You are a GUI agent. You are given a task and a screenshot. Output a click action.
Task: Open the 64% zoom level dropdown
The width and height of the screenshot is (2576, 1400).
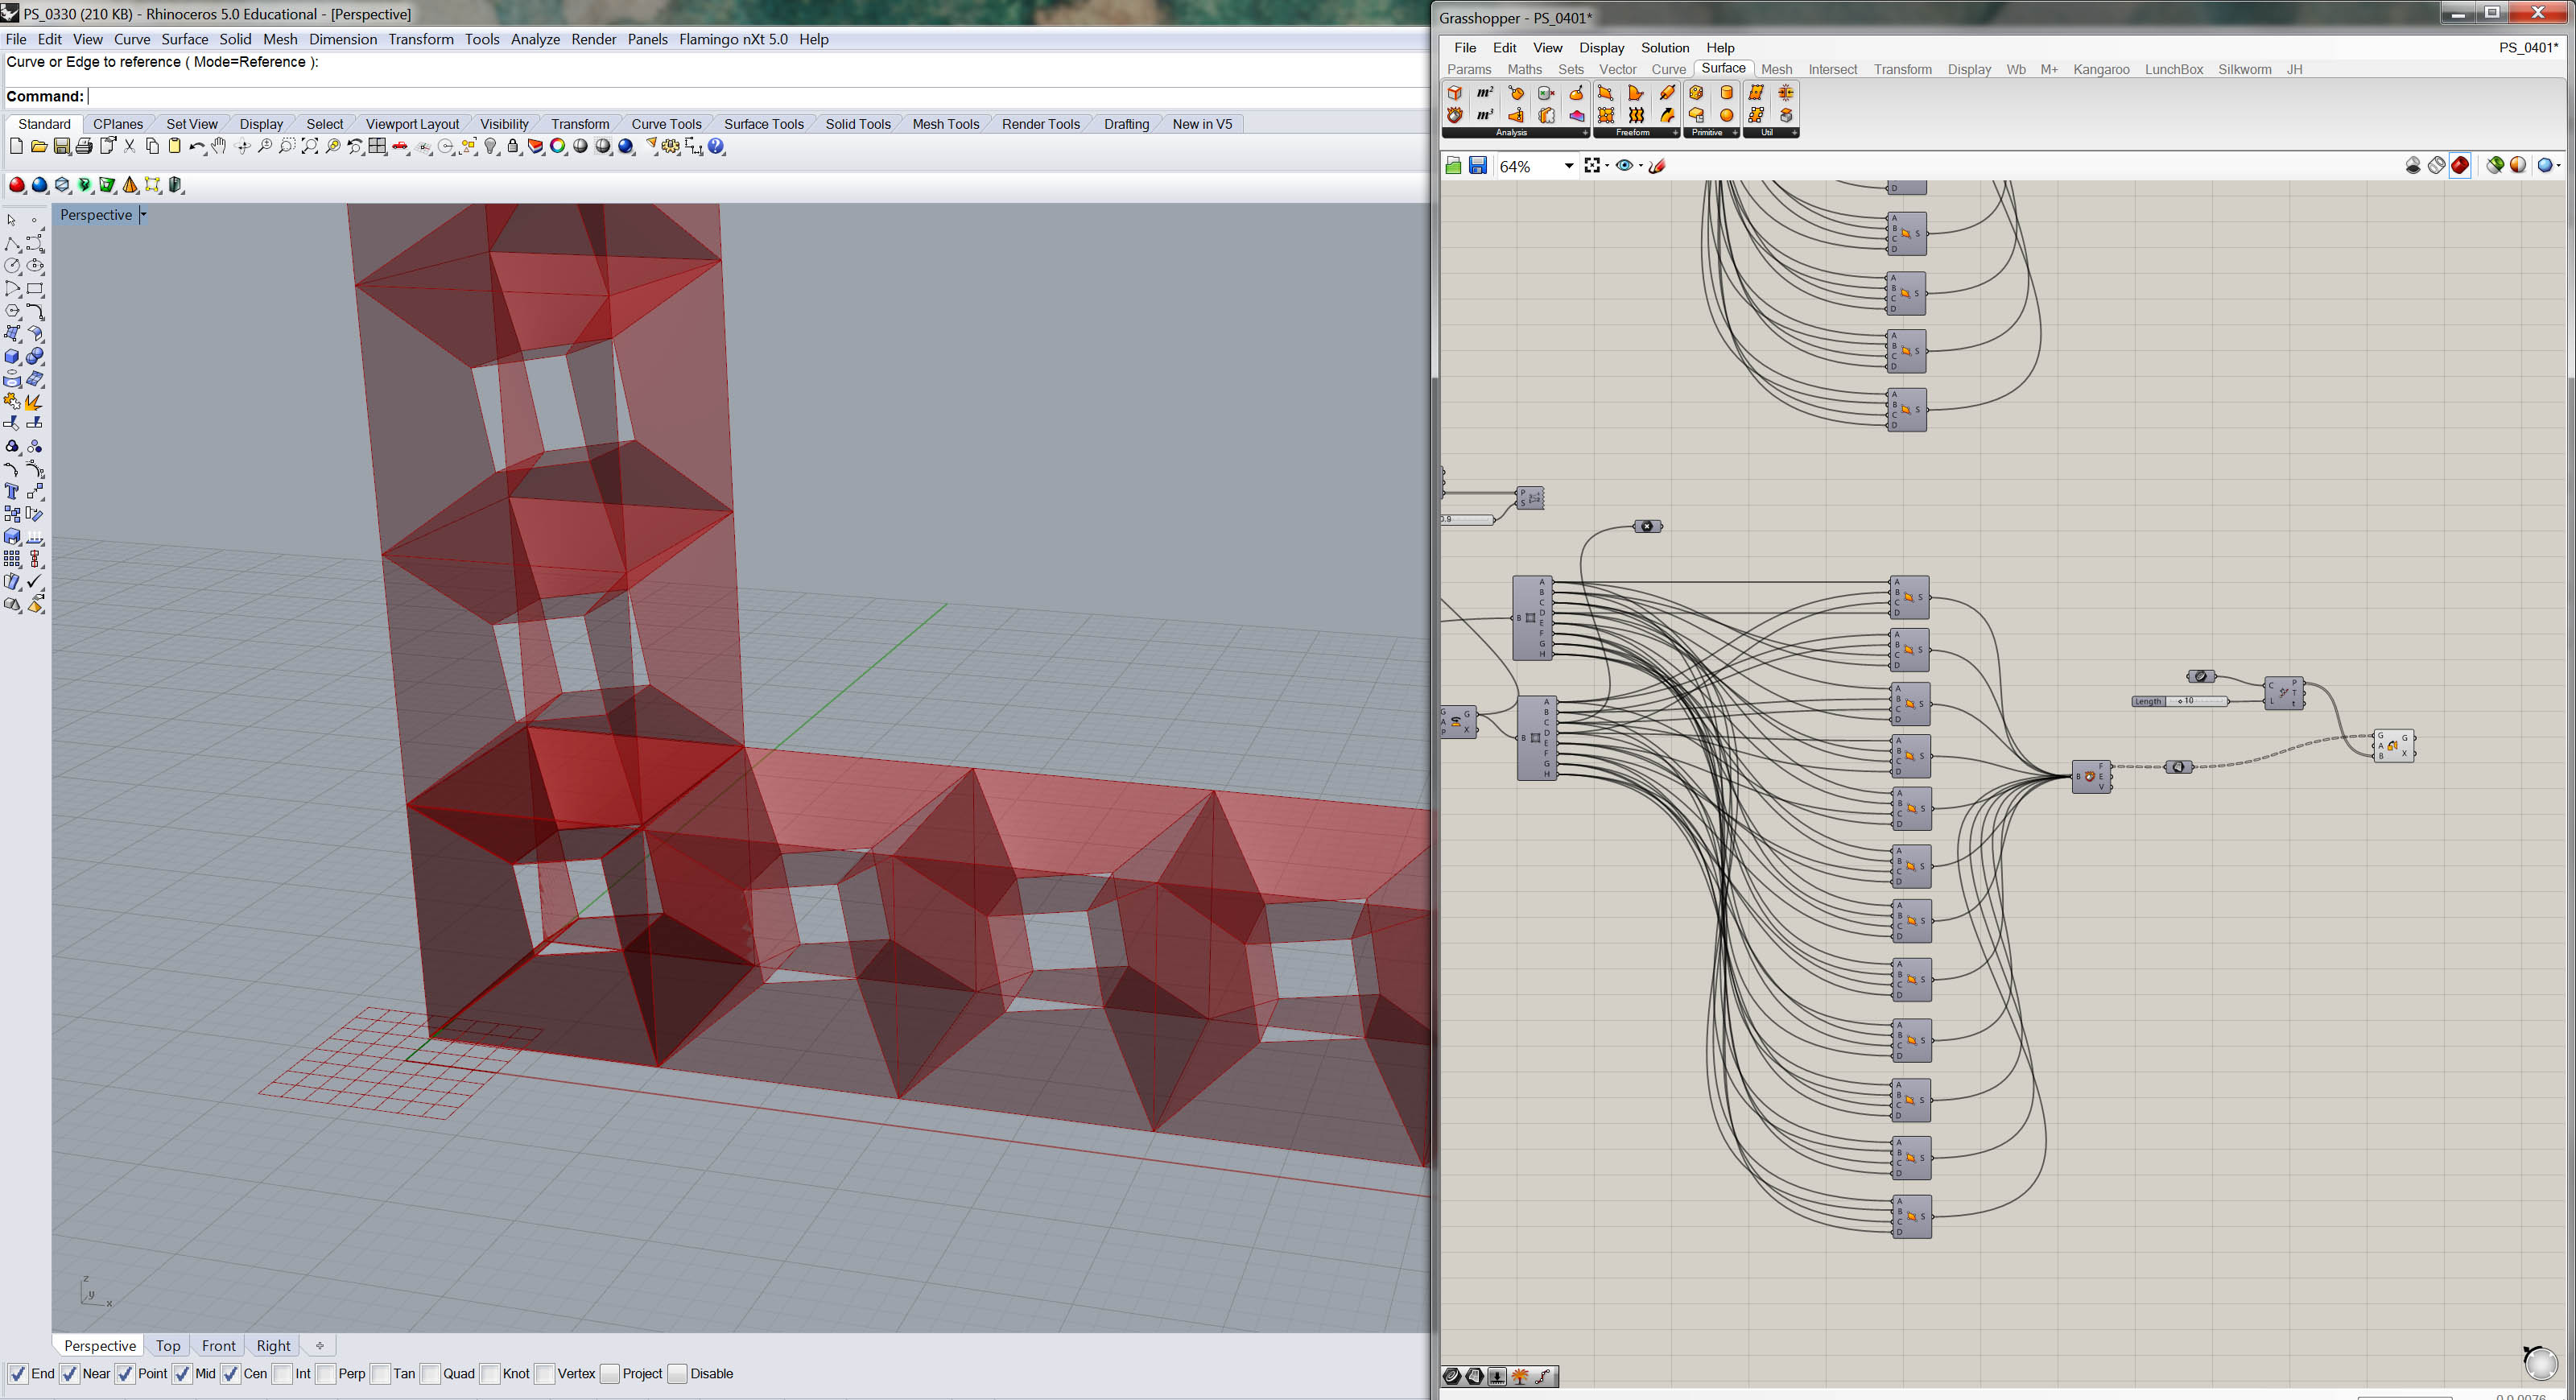pyautogui.click(x=1568, y=166)
